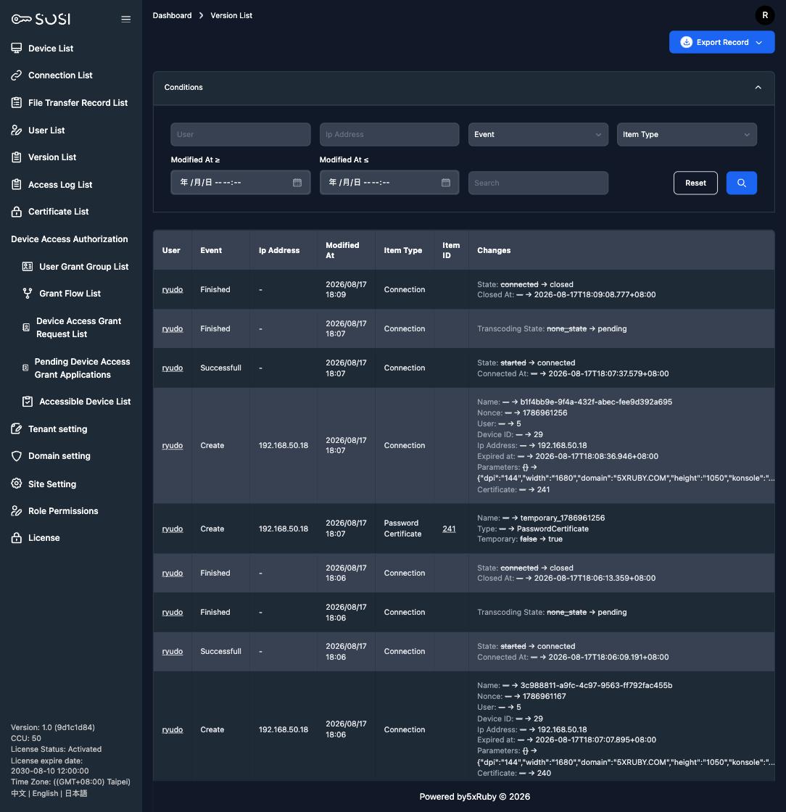Click the Domain setting shield icon
786x812 pixels.
point(17,456)
